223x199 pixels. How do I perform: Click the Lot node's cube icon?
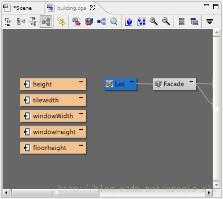[x=110, y=84]
